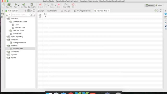The image size is (167, 94).
Task: Expand the Keywords folder
Action: pos(7,55)
